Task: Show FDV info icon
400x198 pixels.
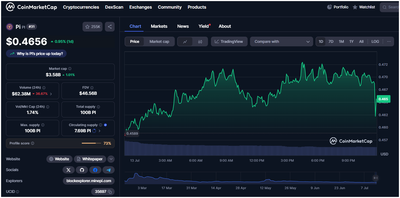Action: tap(92, 88)
